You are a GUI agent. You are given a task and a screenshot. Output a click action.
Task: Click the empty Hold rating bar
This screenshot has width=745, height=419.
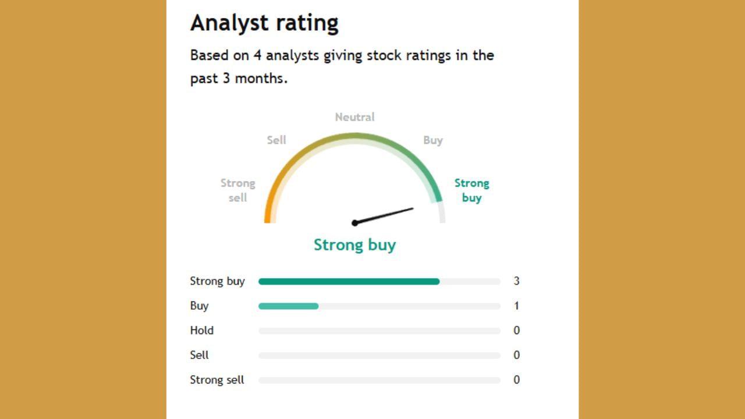pos(379,331)
